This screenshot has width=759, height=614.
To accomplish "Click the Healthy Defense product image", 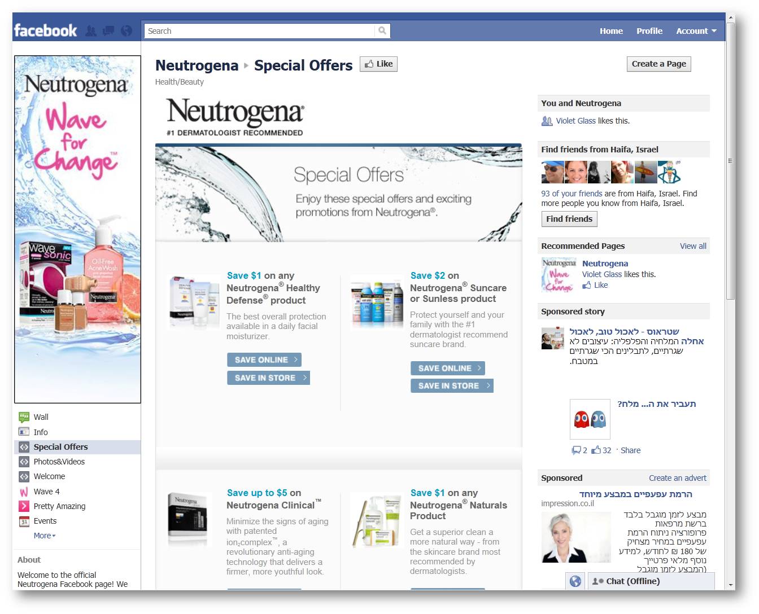I will 195,302.
